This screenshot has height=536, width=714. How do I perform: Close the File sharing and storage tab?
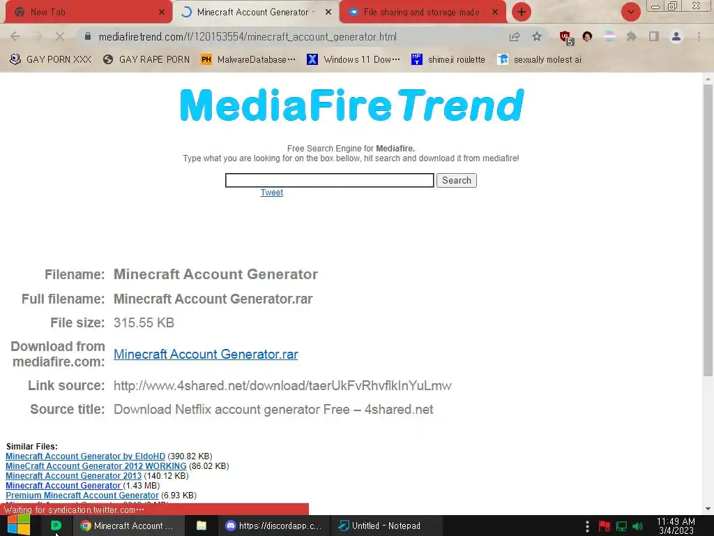[x=494, y=13]
